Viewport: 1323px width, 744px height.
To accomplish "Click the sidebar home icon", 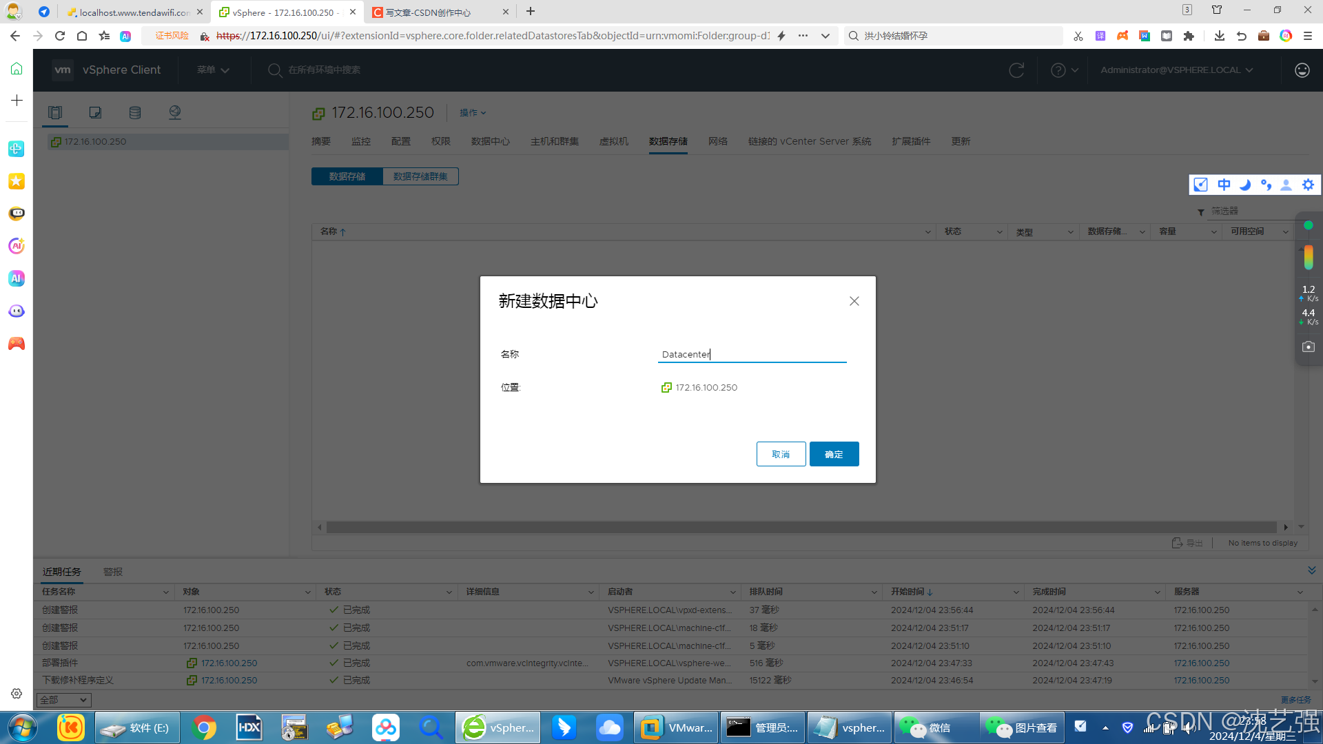I will (17, 68).
